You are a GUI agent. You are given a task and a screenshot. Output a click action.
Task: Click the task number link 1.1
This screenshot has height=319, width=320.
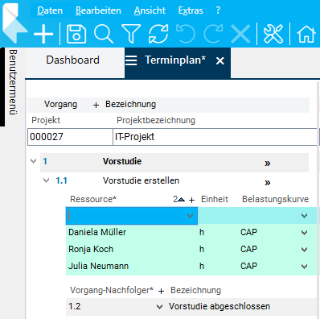[x=61, y=180]
